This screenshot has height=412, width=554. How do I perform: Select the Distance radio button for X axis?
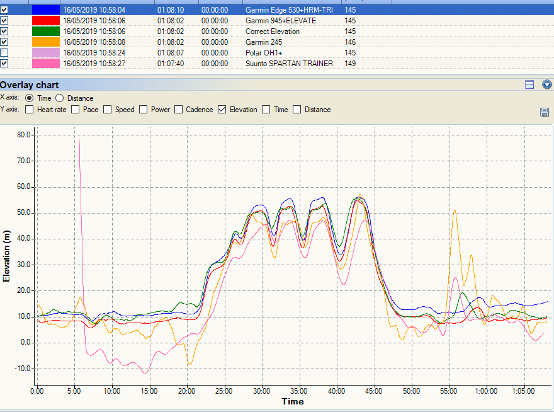[x=60, y=98]
